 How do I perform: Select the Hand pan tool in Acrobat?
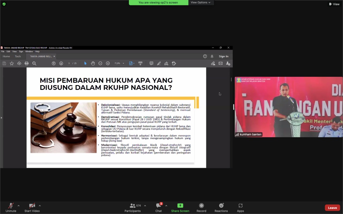(x=93, y=63)
